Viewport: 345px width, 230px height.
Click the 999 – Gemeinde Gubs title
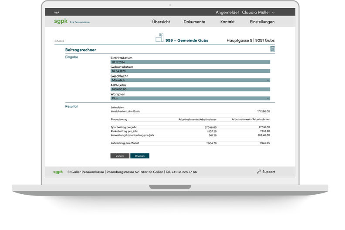(186, 41)
